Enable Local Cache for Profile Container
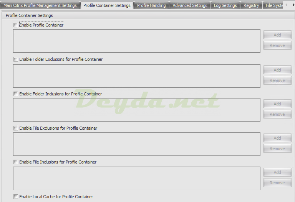This screenshot has width=295, height=202. pyautogui.click(x=16, y=197)
